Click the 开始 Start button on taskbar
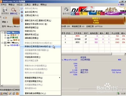This screenshot has width=126, height=96. click(4, 93)
